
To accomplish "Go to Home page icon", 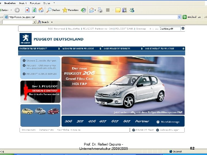I will tap(41, 10).
